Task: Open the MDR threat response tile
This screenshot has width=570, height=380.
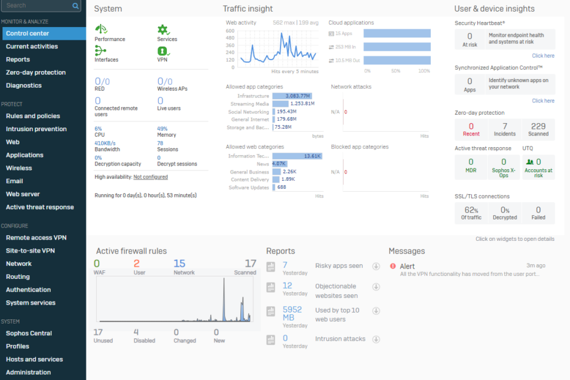Action: tap(471, 167)
